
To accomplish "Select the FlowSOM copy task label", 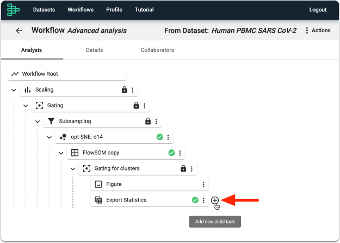I will point(101,153).
